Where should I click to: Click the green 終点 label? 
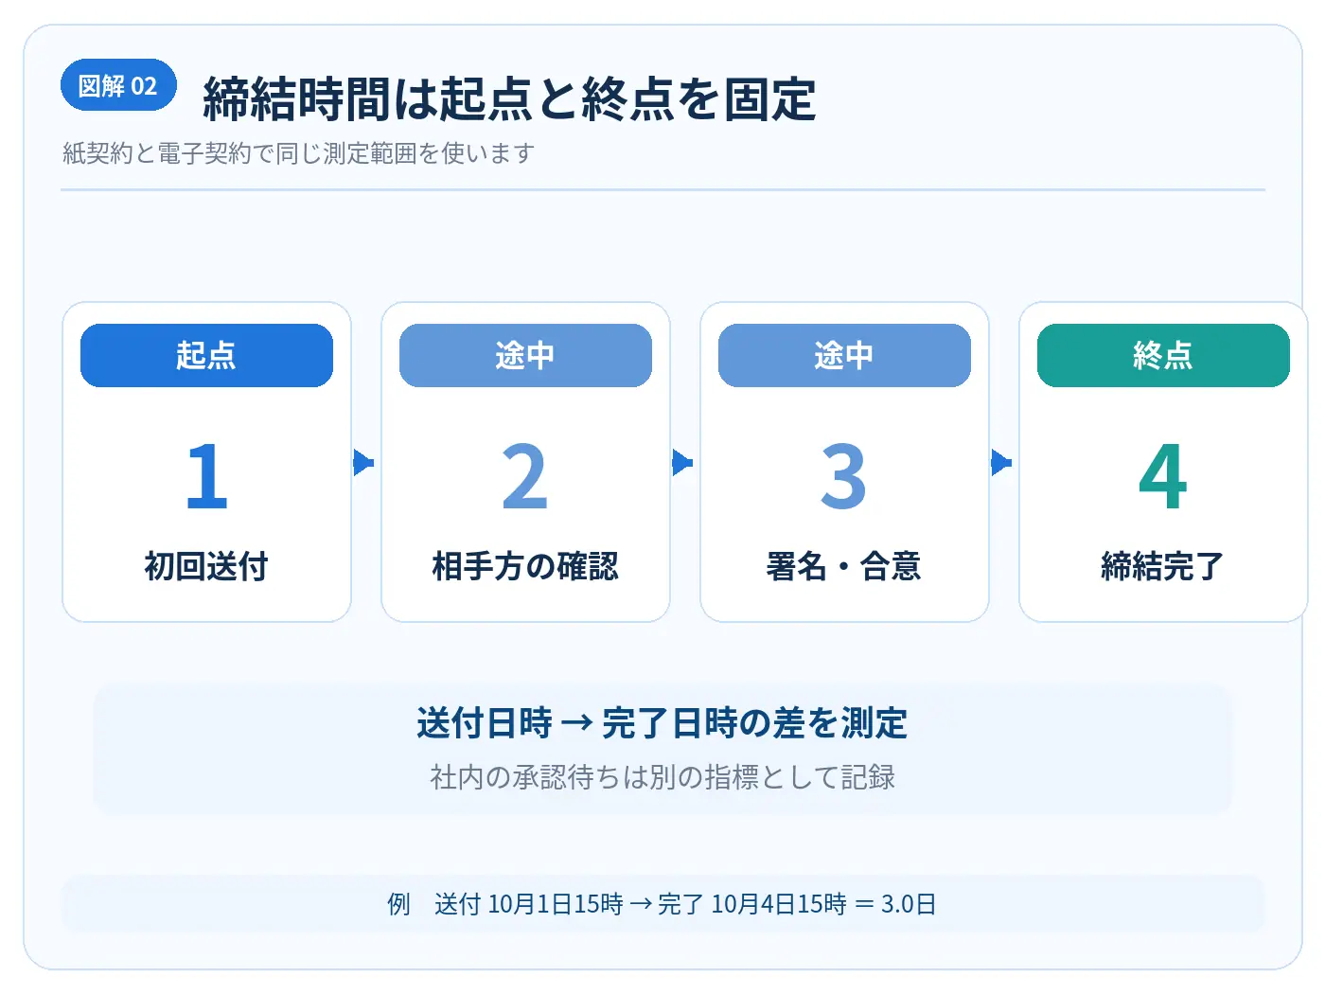point(1163,355)
